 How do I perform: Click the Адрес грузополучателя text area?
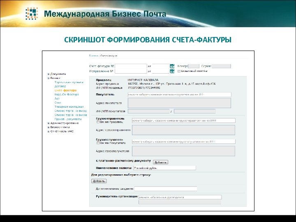click(x=183, y=151)
